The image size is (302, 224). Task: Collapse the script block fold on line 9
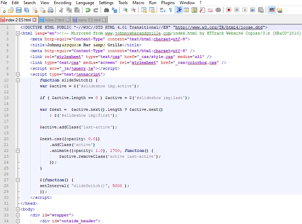pos(17,74)
